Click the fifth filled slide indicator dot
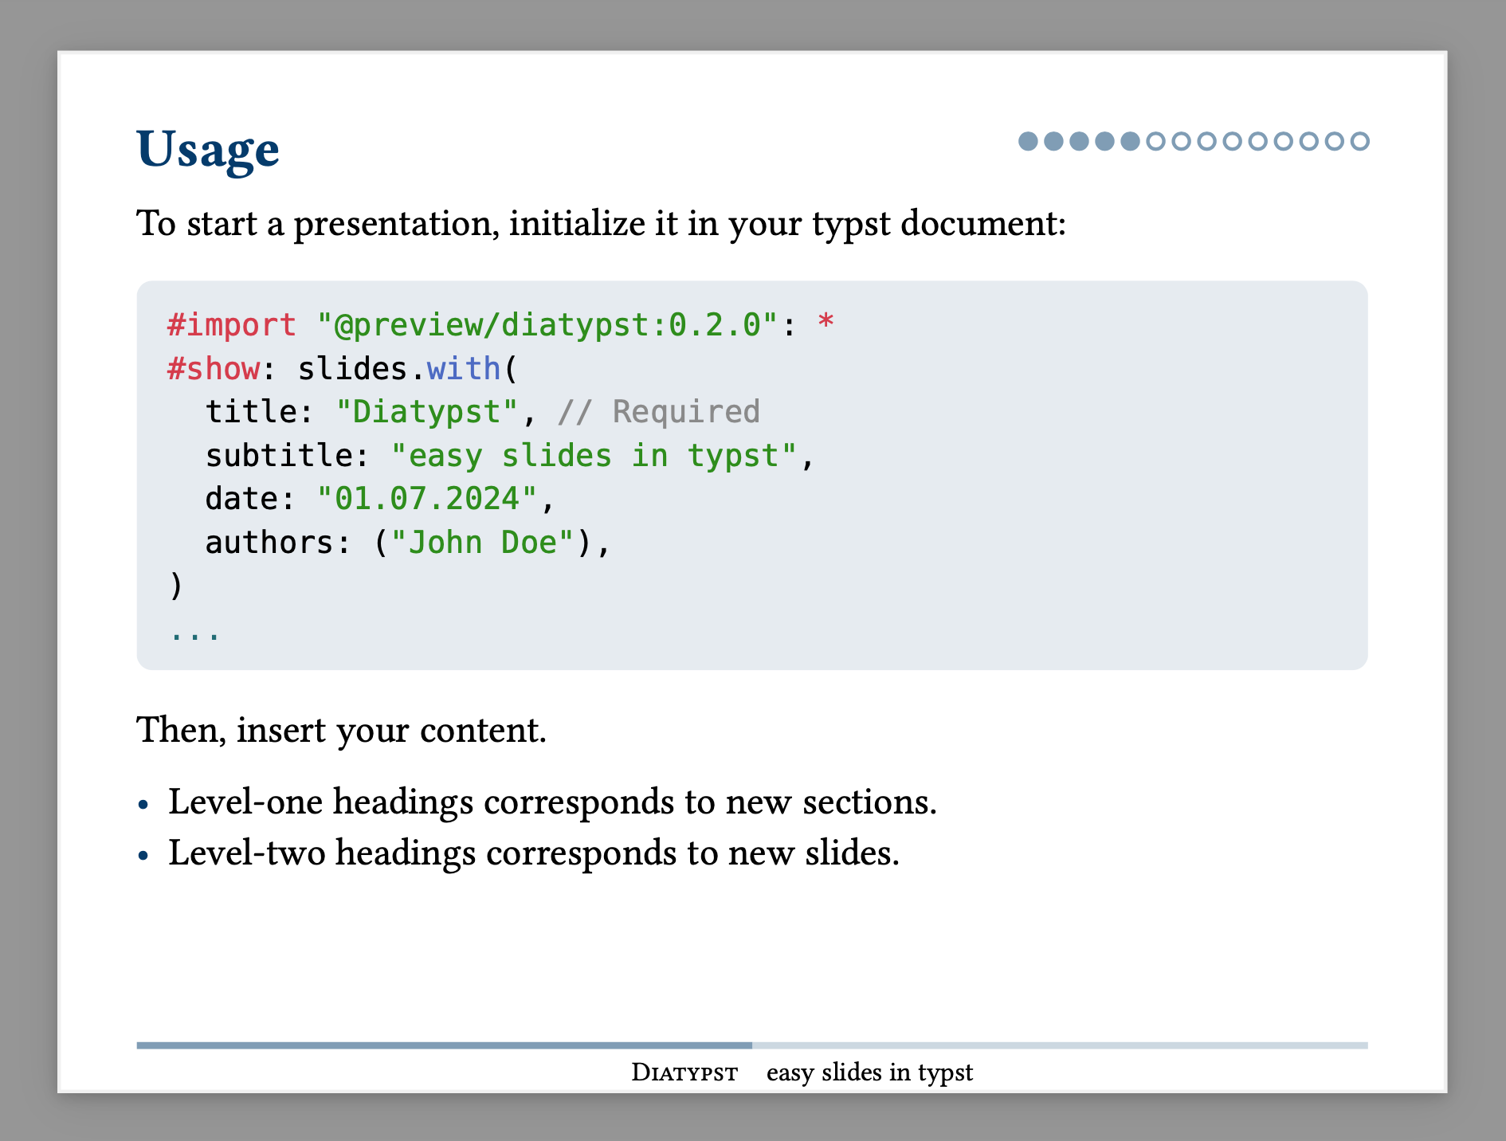The height and width of the screenshot is (1141, 1506). tap(1131, 141)
